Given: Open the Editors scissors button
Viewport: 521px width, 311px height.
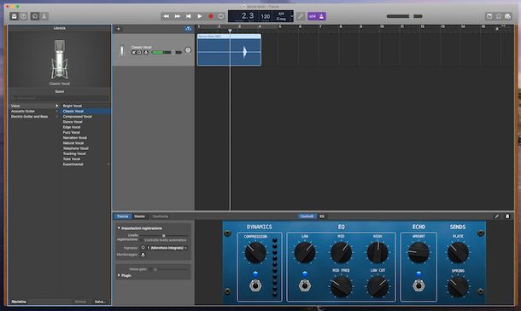Looking at the screenshot, I should coord(44,16).
